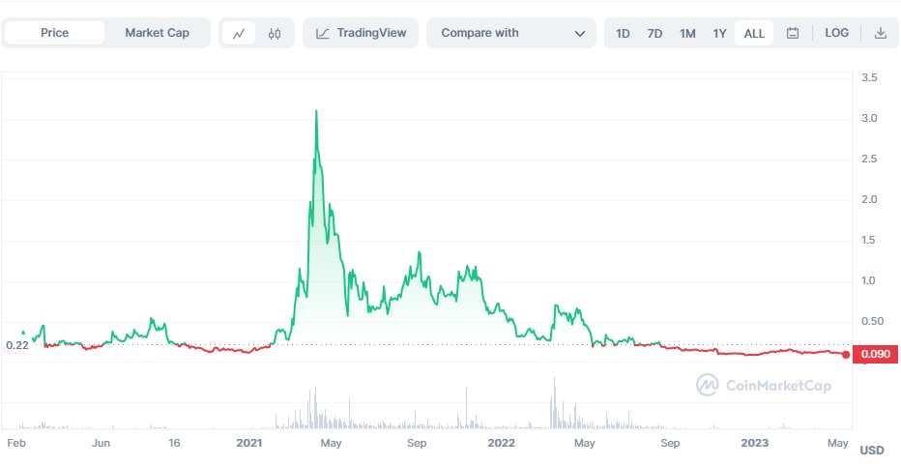Expand the Compare with chevron arrow
The height and width of the screenshot is (466, 901).
[x=579, y=33]
